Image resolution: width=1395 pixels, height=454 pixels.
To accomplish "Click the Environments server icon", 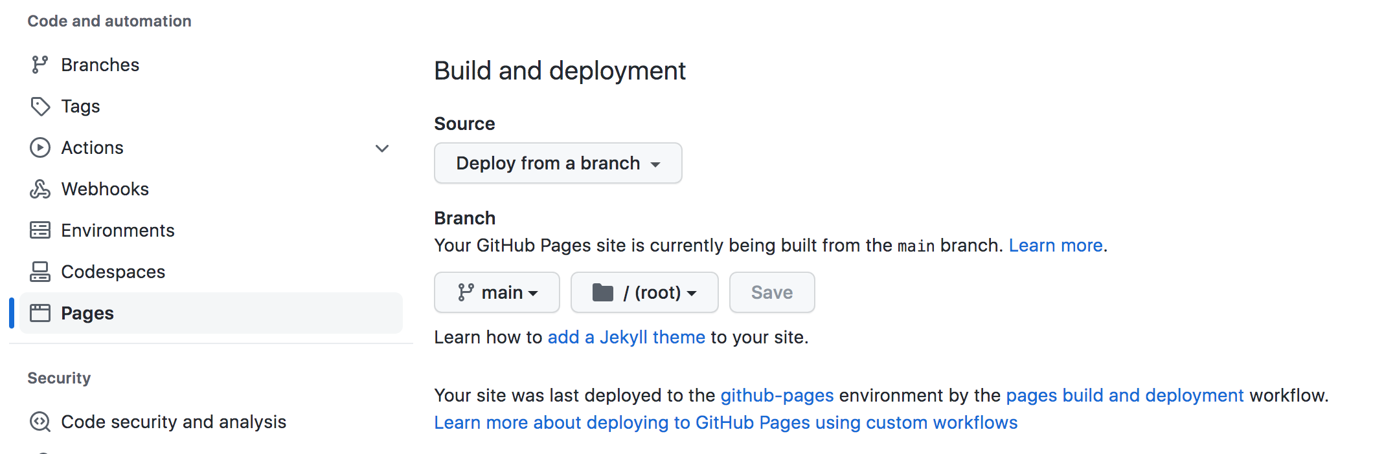I will tap(40, 230).
